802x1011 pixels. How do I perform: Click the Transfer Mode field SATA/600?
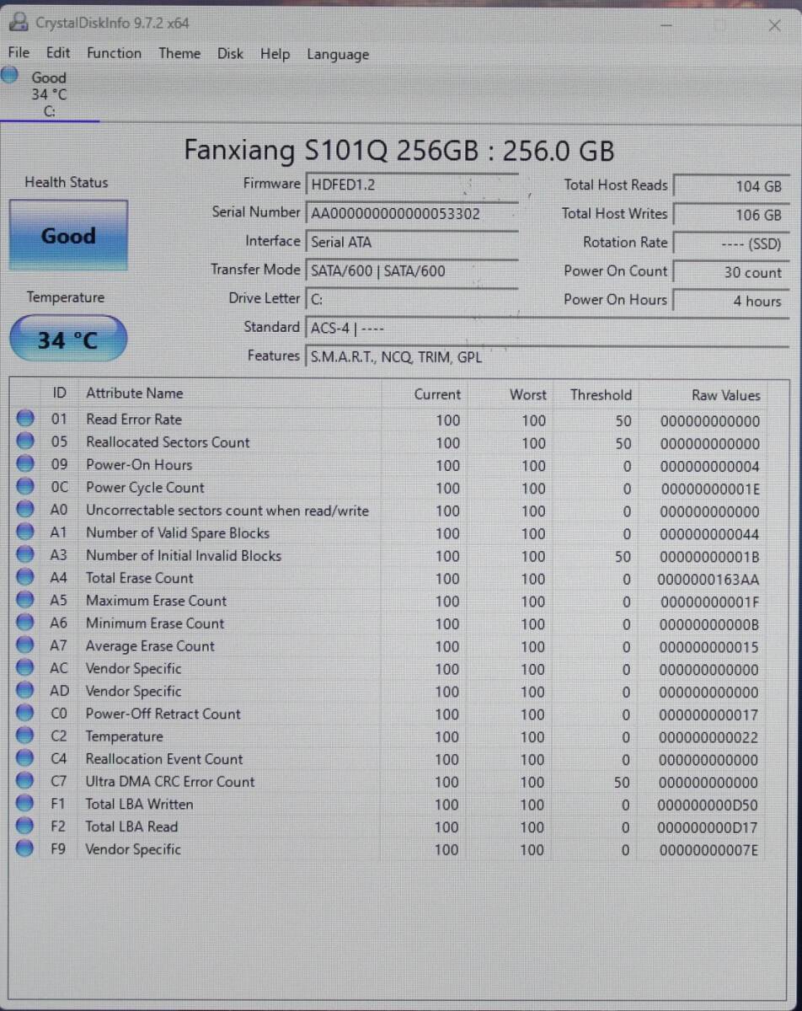click(412, 270)
